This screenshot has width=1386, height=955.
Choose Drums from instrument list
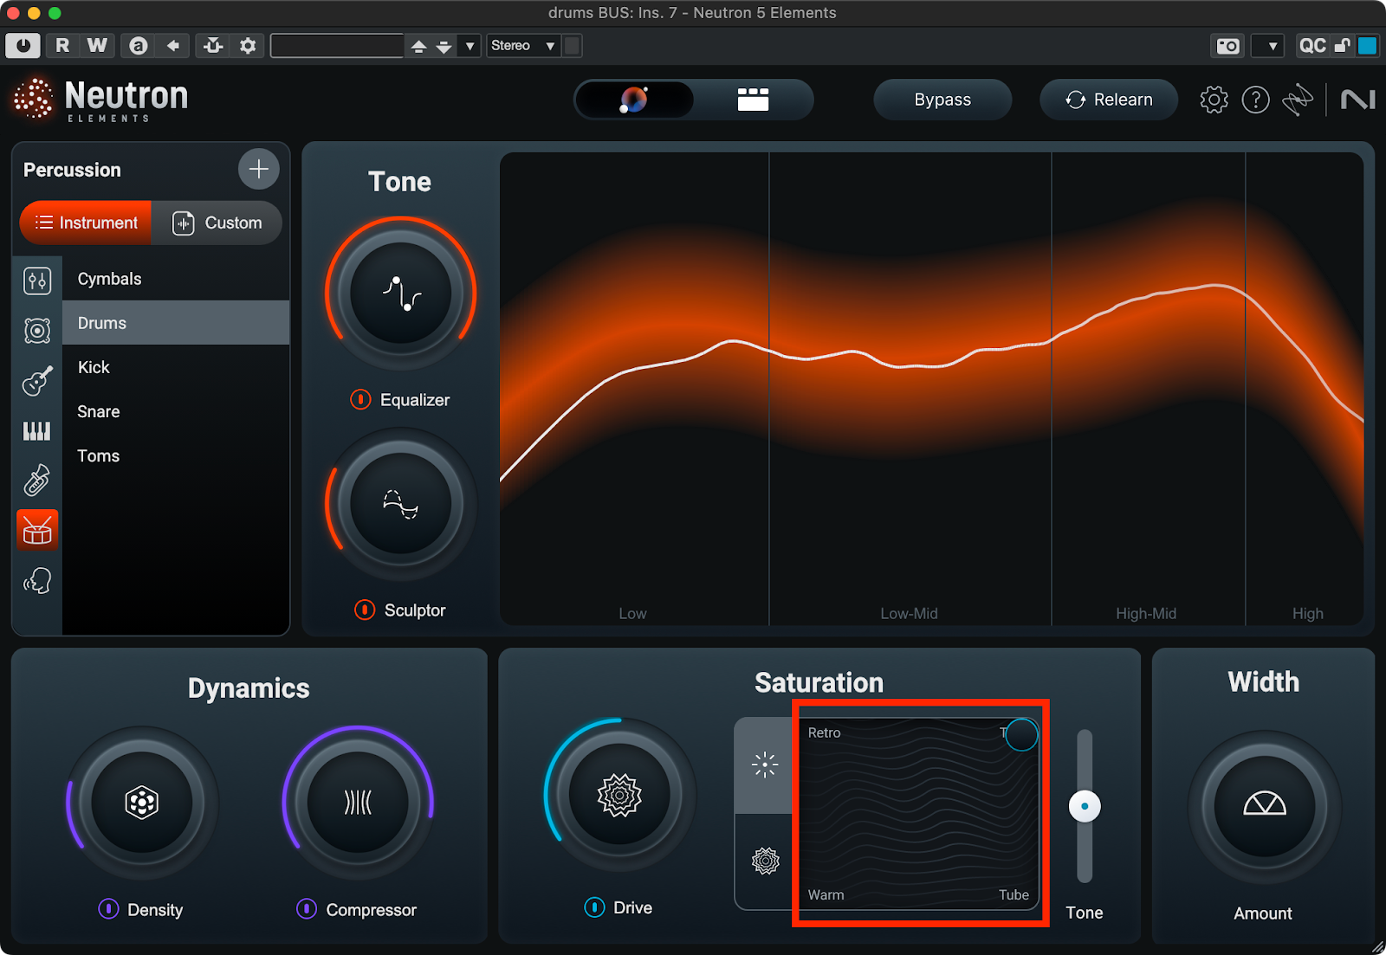(x=176, y=323)
